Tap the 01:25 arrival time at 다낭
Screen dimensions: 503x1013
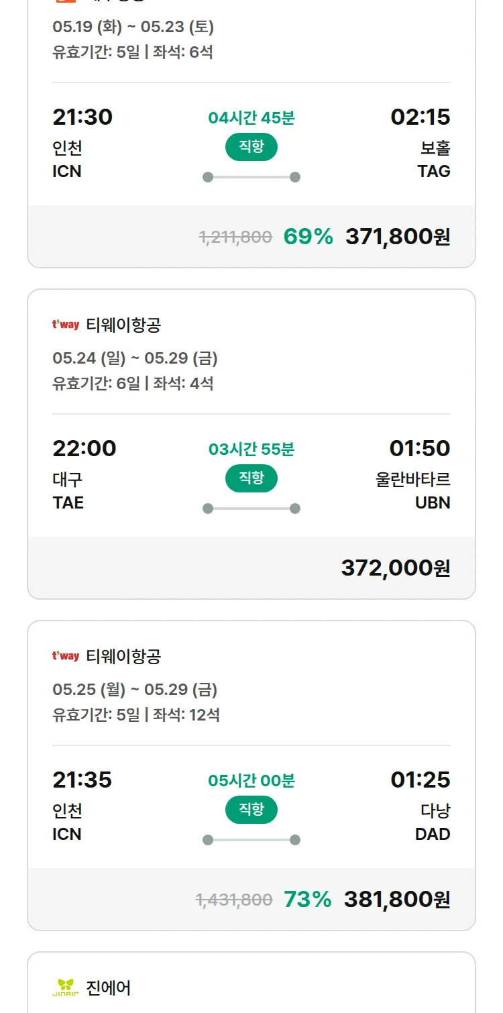(x=421, y=780)
